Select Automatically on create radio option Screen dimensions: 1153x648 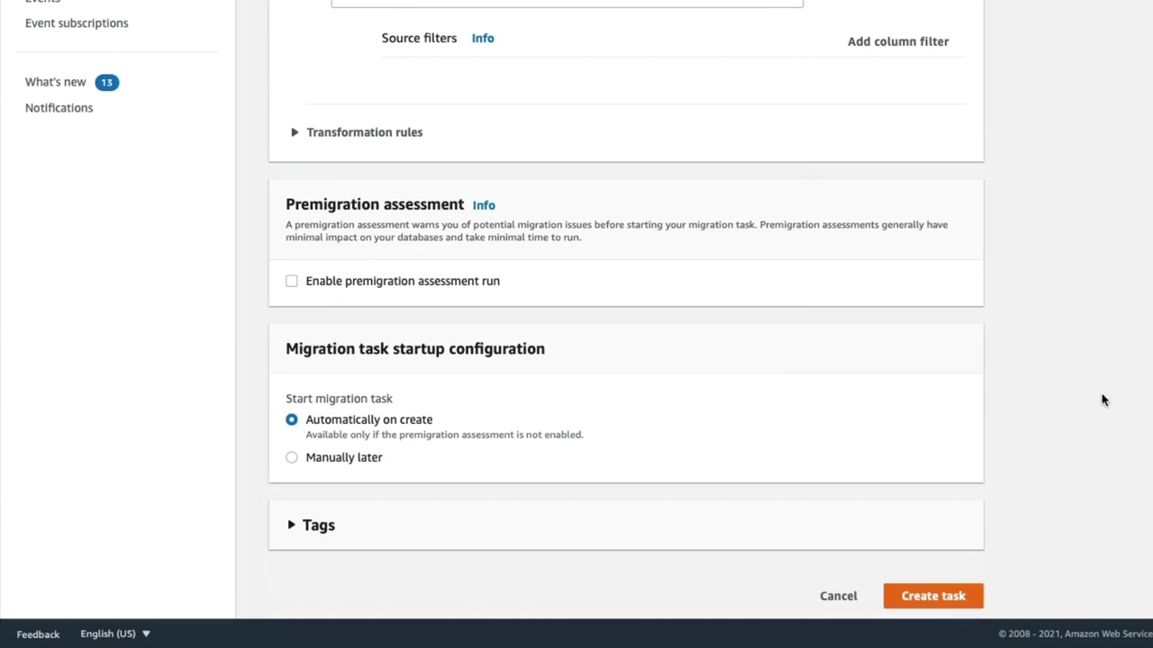pyautogui.click(x=292, y=419)
